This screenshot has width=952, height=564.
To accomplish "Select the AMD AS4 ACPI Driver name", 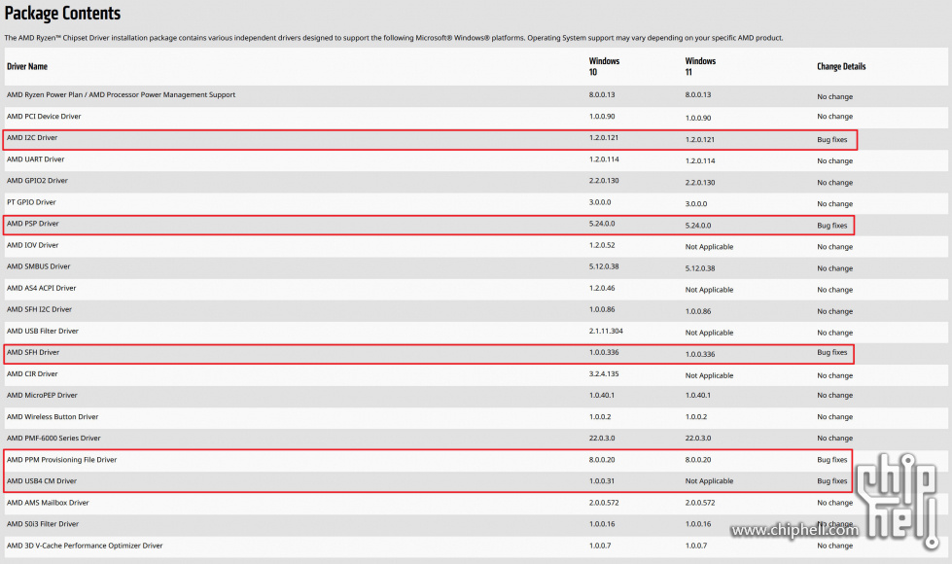I will point(41,288).
